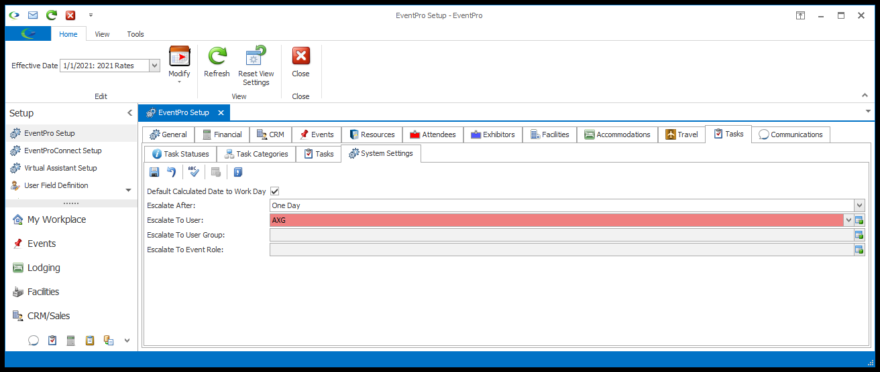Open the My Workplace navigation group
880x372 pixels.
click(70, 219)
